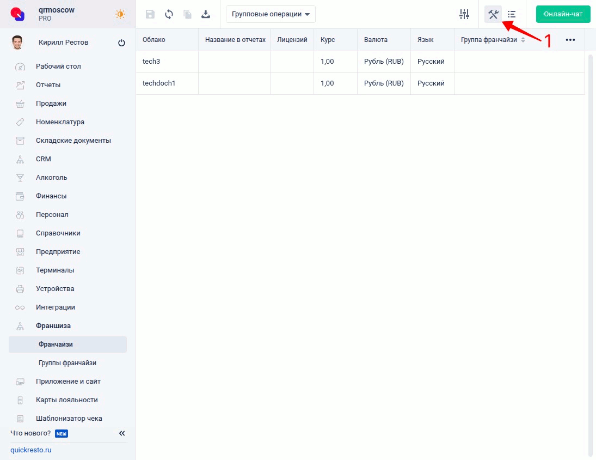Click the Приложение и сайт icon
The height and width of the screenshot is (460, 596).
click(x=20, y=382)
